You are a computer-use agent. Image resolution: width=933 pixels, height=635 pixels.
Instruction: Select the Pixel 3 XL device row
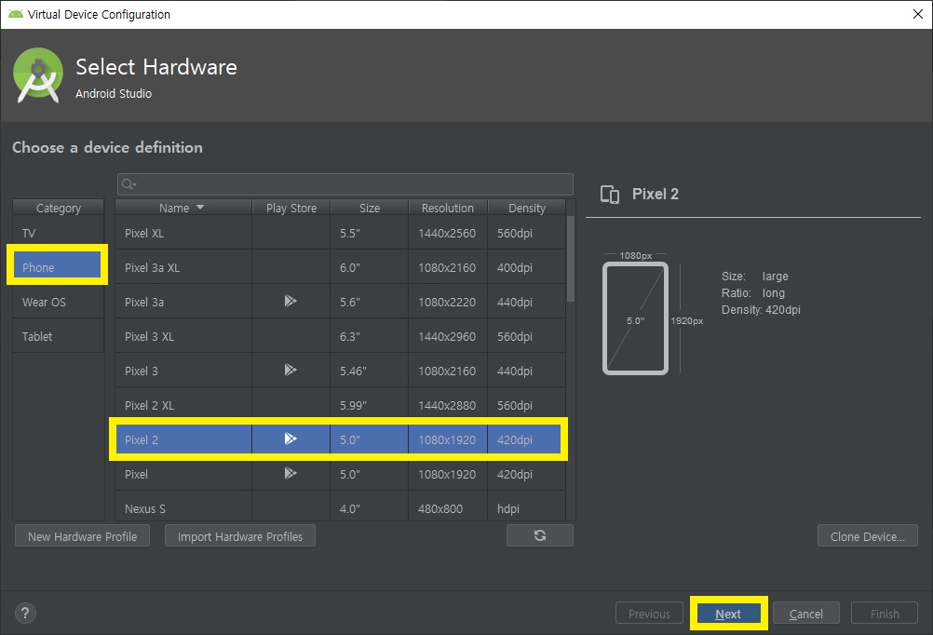(x=340, y=336)
